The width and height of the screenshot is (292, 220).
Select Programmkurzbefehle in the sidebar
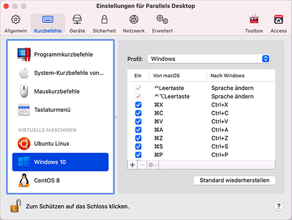[x=60, y=54]
